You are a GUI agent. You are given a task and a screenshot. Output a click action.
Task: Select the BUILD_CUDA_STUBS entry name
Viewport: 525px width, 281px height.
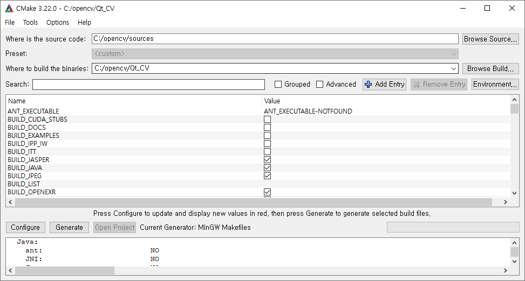[38, 120]
